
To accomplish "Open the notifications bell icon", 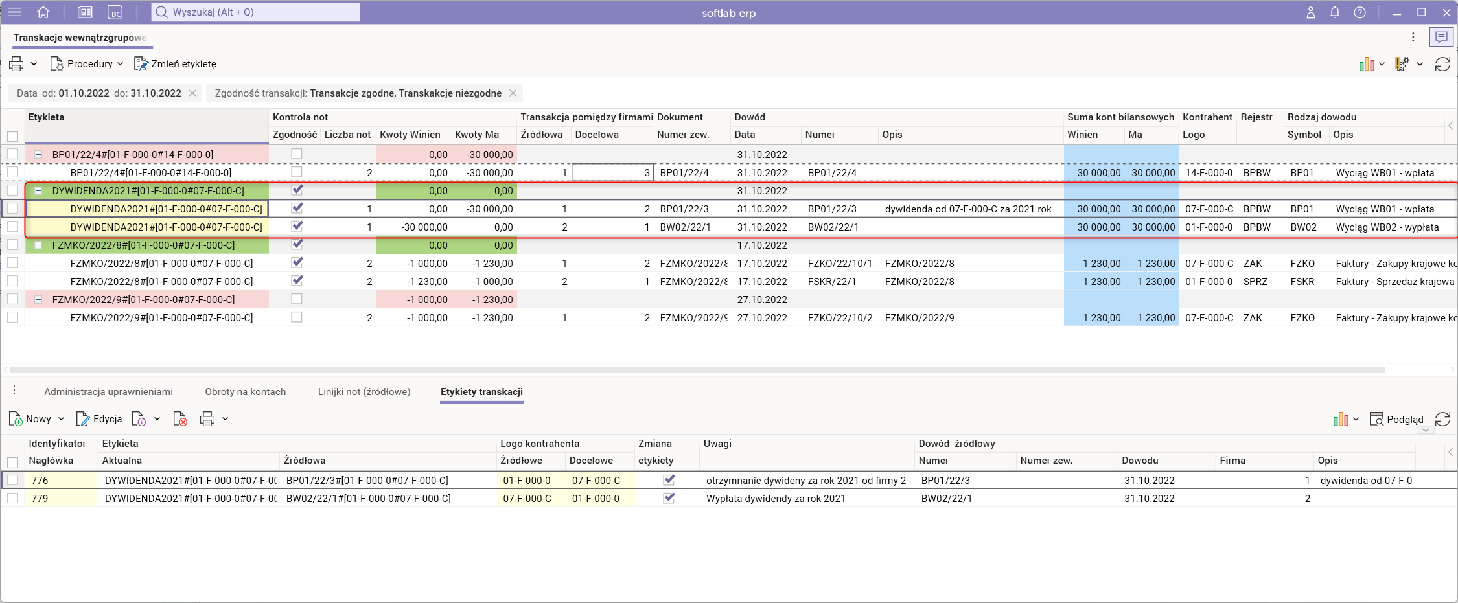I will pos(1335,12).
